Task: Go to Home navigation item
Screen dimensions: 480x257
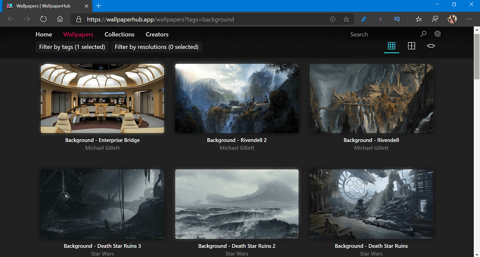Action: 44,34
